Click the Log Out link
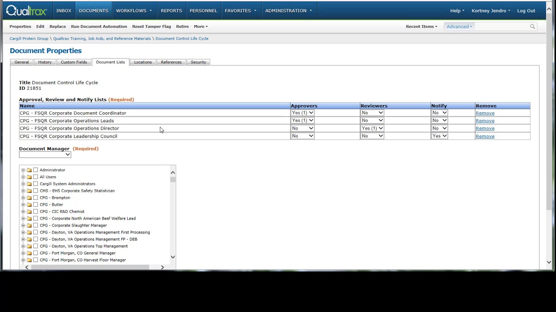 526,10
